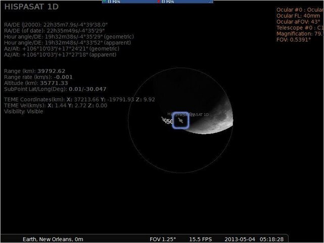
Task: Click the Telescope #0 info line
Action: pyautogui.click(x=300, y=28)
